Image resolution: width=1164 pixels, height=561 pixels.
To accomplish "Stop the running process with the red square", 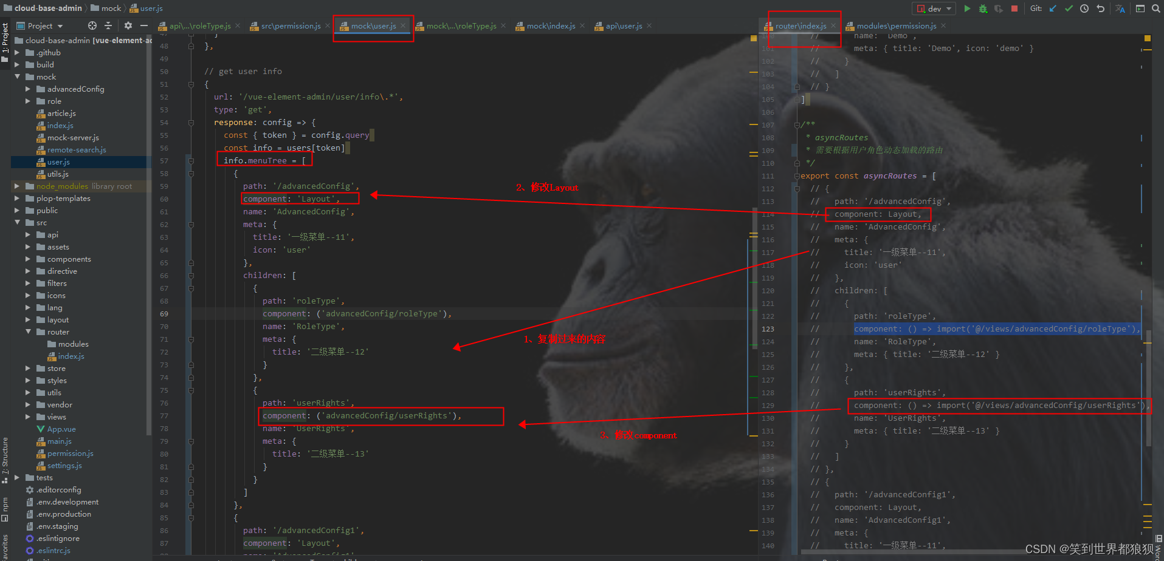I will click(x=1014, y=8).
